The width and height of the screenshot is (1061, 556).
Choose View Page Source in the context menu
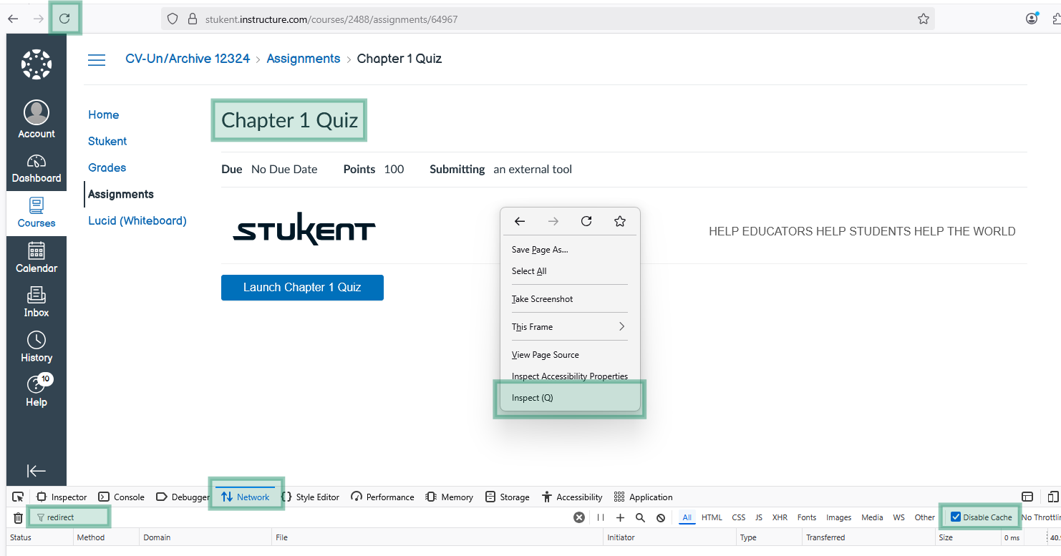pos(569,355)
